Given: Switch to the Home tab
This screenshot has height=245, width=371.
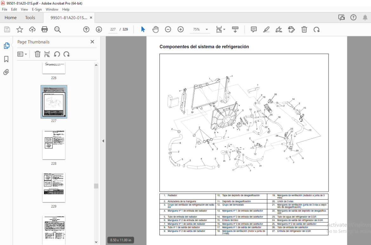Looking at the screenshot, I should (x=10, y=17).
